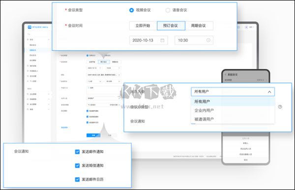
Task: Uncheck the 发送短信通知 checkbox
Action: point(77,165)
